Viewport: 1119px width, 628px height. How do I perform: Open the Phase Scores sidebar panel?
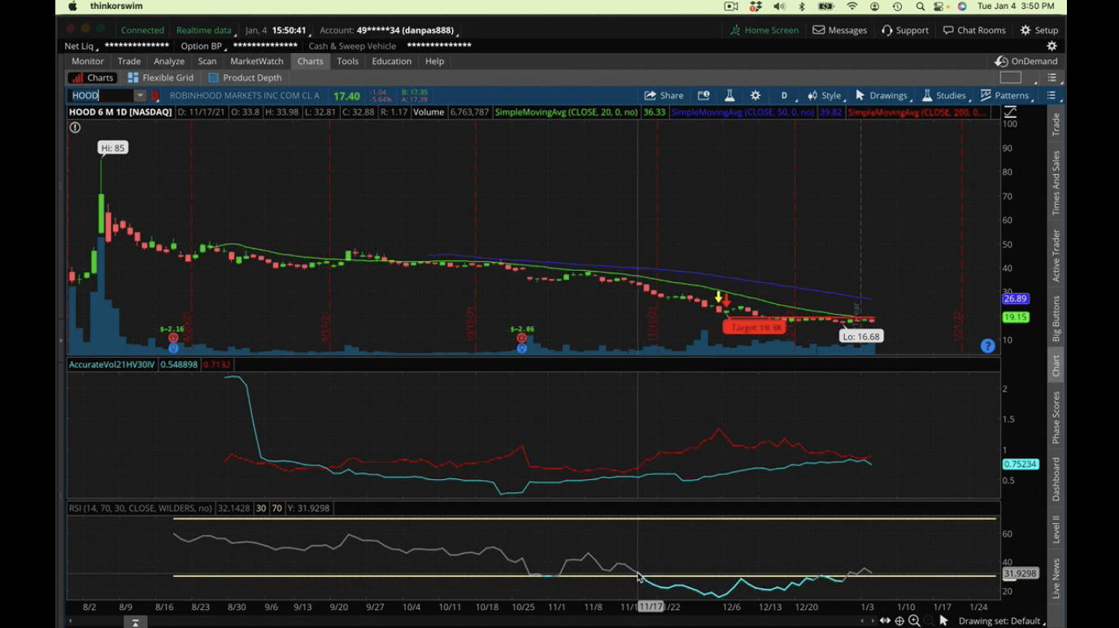point(1056,417)
